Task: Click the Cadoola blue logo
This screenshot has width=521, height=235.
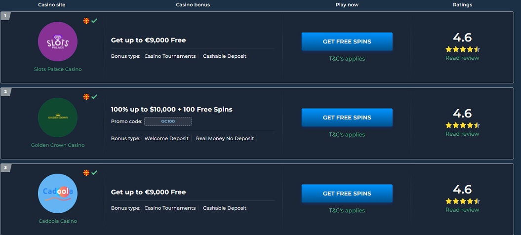Action: (57, 194)
